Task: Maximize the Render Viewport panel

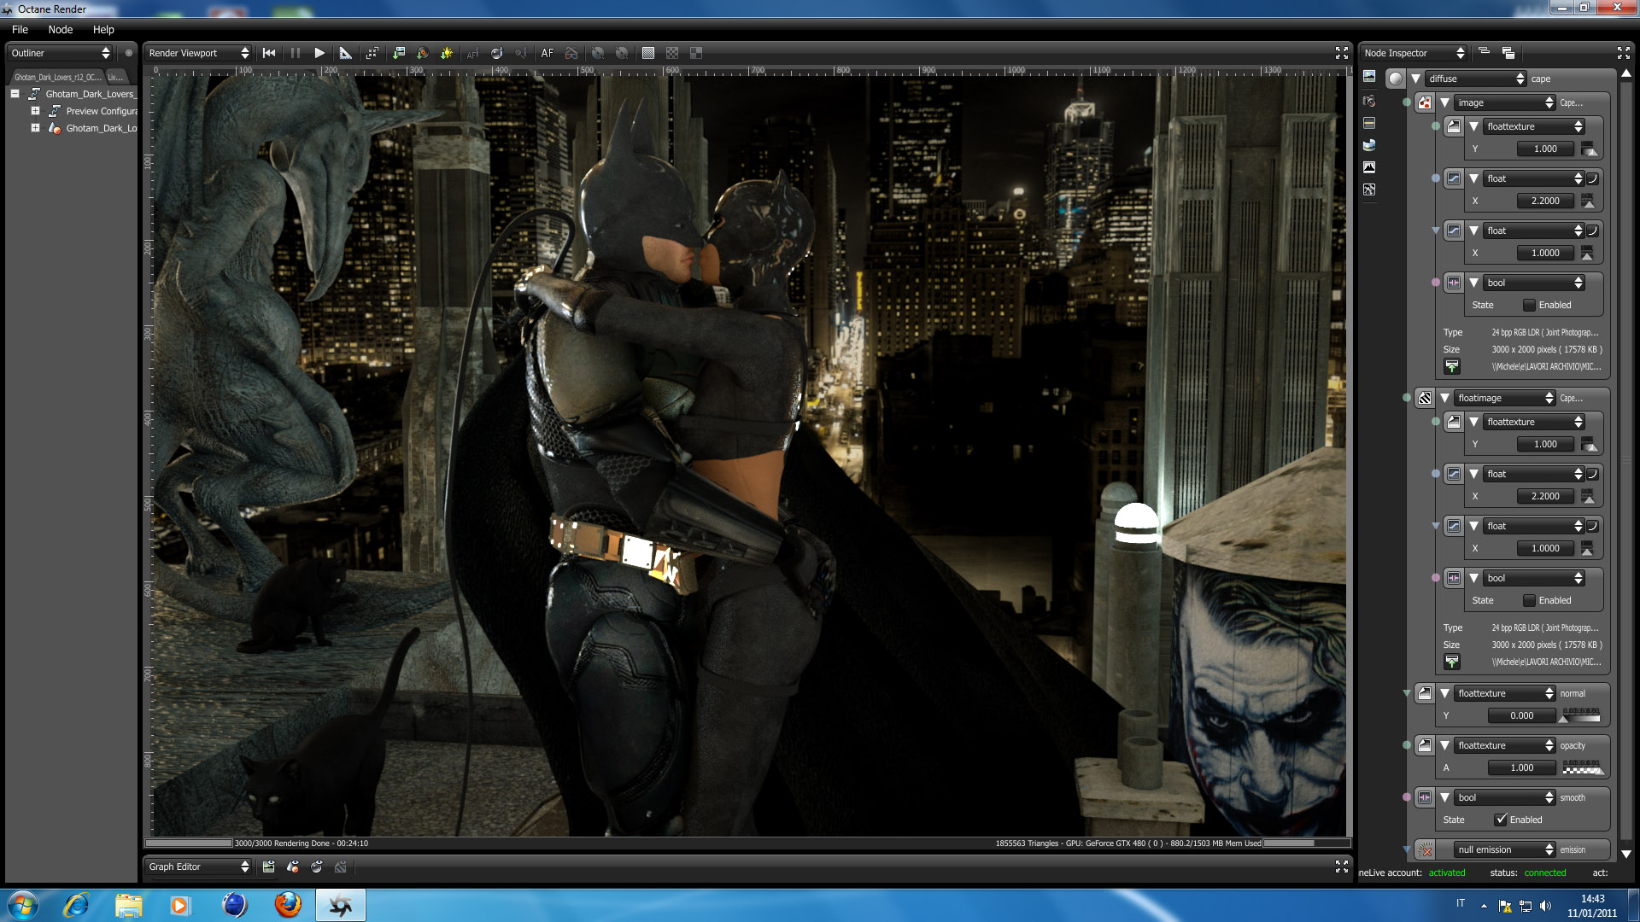Action: [x=1341, y=53]
